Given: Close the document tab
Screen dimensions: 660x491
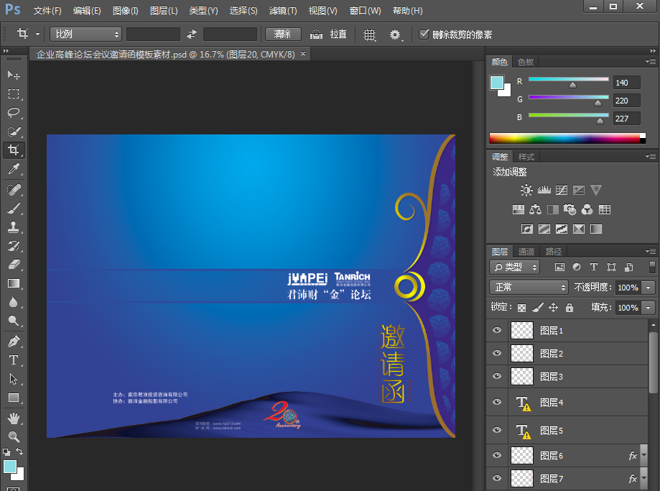Looking at the screenshot, I should tap(302, 53).
